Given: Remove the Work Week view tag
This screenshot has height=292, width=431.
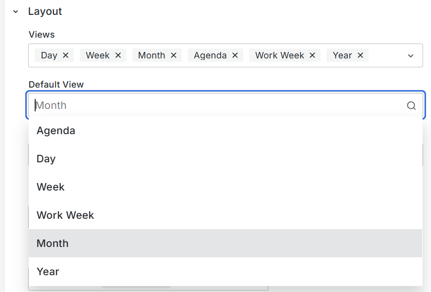Looking at the screenshot, I should pos(312,55).
